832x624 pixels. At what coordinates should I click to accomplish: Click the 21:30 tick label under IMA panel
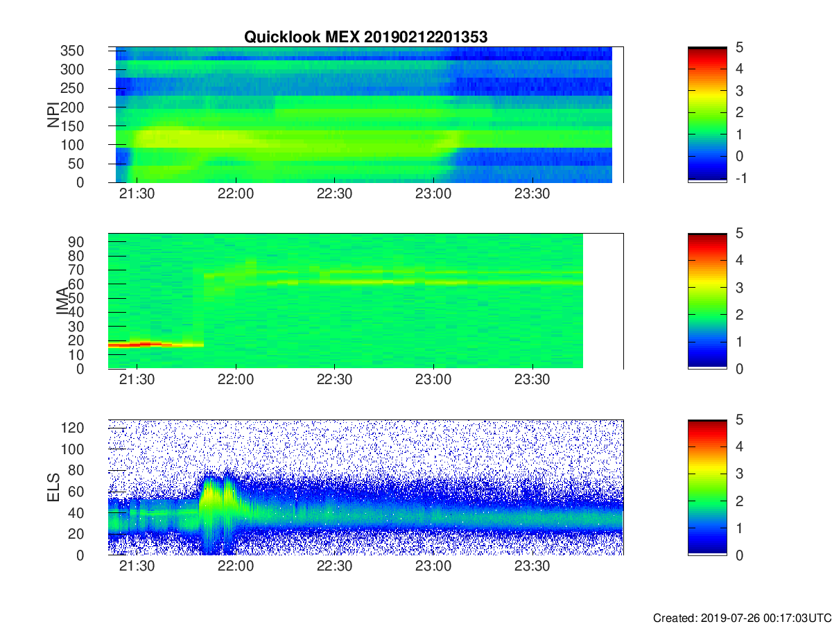(x=137, y=381)
